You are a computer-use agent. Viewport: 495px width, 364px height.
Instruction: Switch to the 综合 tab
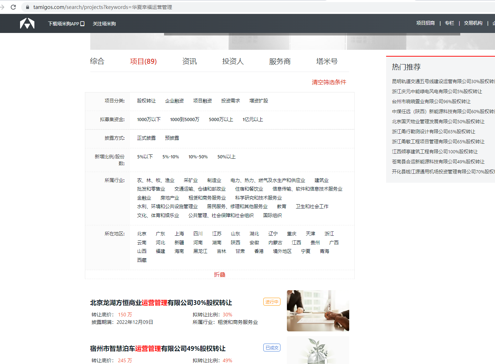click(97, 61)
